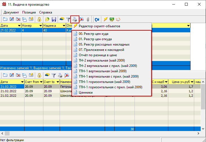Click the open book icon in toolbar
The height and width of the screenshot is (142, 206).
coord(118,19)
